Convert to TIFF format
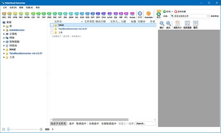 (44, 15)
